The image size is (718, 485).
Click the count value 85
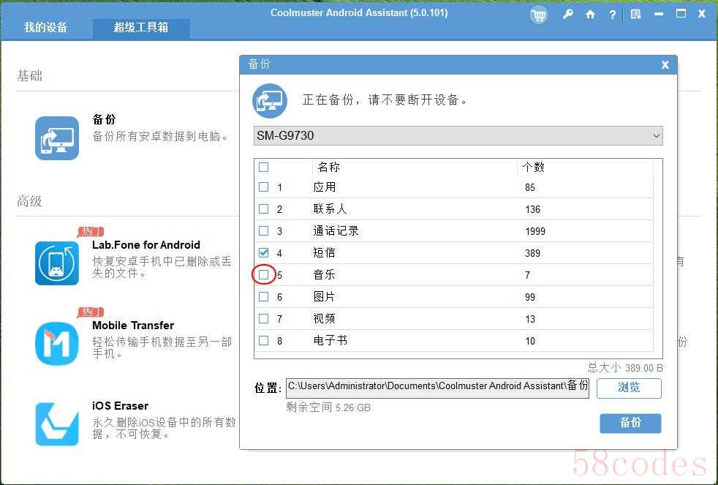(530, 187)
